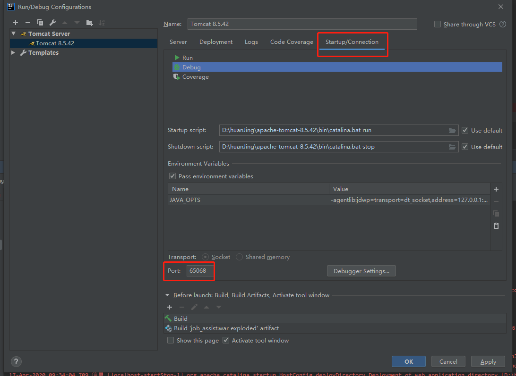Toggle Pass environment variables checkbox

pyautogui.click(x=172, y=176)
